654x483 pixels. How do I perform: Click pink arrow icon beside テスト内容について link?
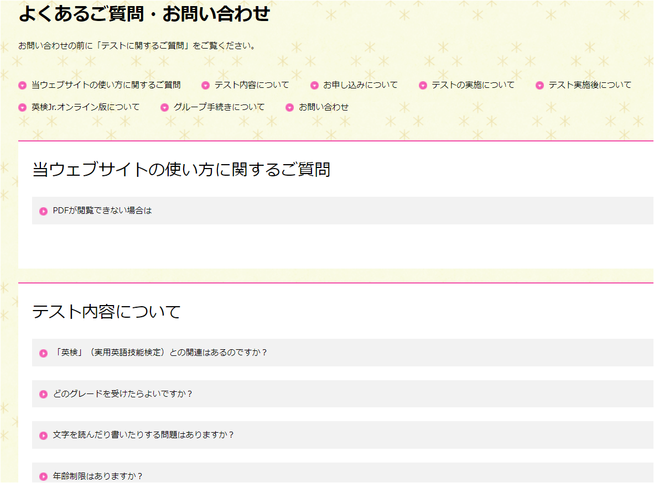click(205, 86)
